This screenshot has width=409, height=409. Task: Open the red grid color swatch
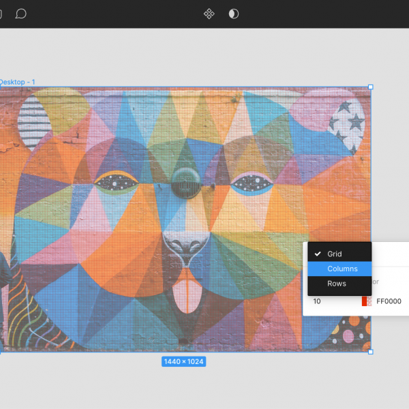click(366, 301)
